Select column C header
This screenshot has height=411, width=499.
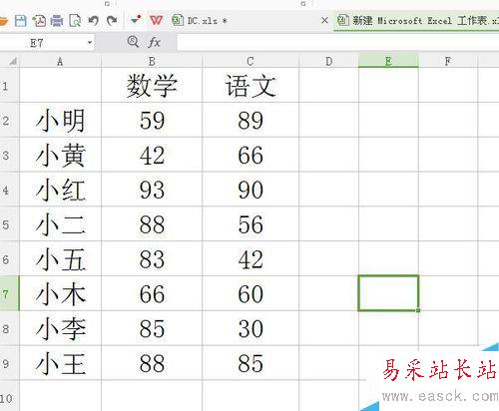click(x=250, y=61)
